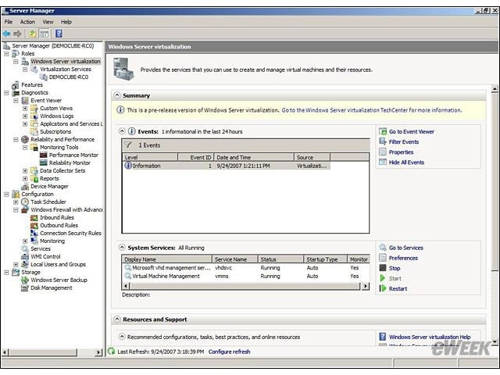Open the Help menu

pos(66,22)
